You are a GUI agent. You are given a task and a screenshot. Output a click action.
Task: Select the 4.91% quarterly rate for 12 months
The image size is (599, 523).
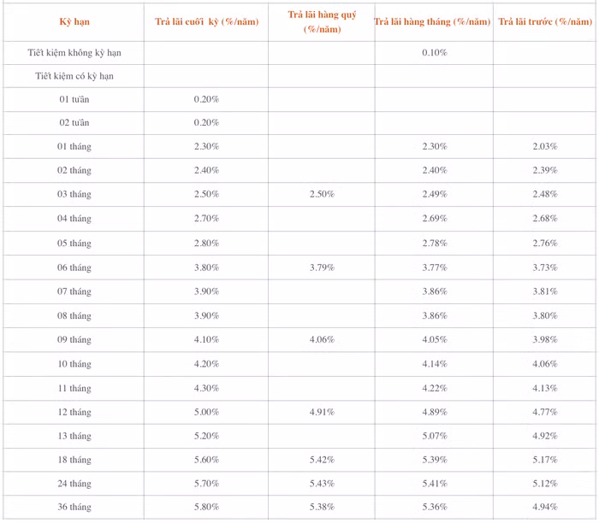322,413
